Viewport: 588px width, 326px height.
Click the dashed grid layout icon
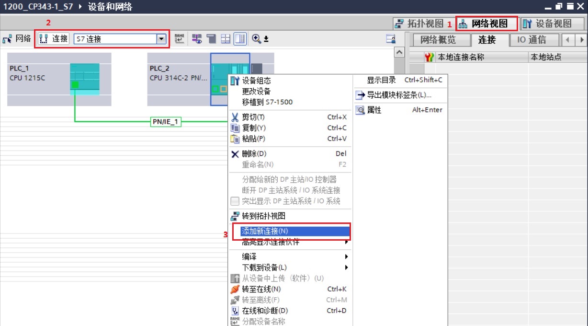226,39
